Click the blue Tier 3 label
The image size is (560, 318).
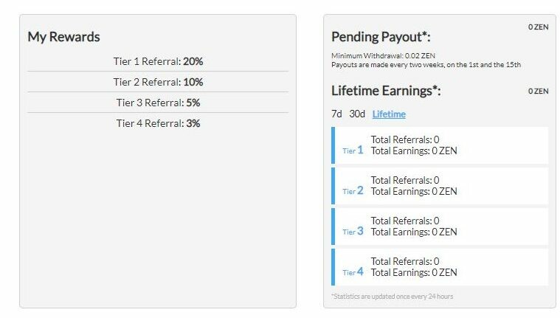point(353,232)
